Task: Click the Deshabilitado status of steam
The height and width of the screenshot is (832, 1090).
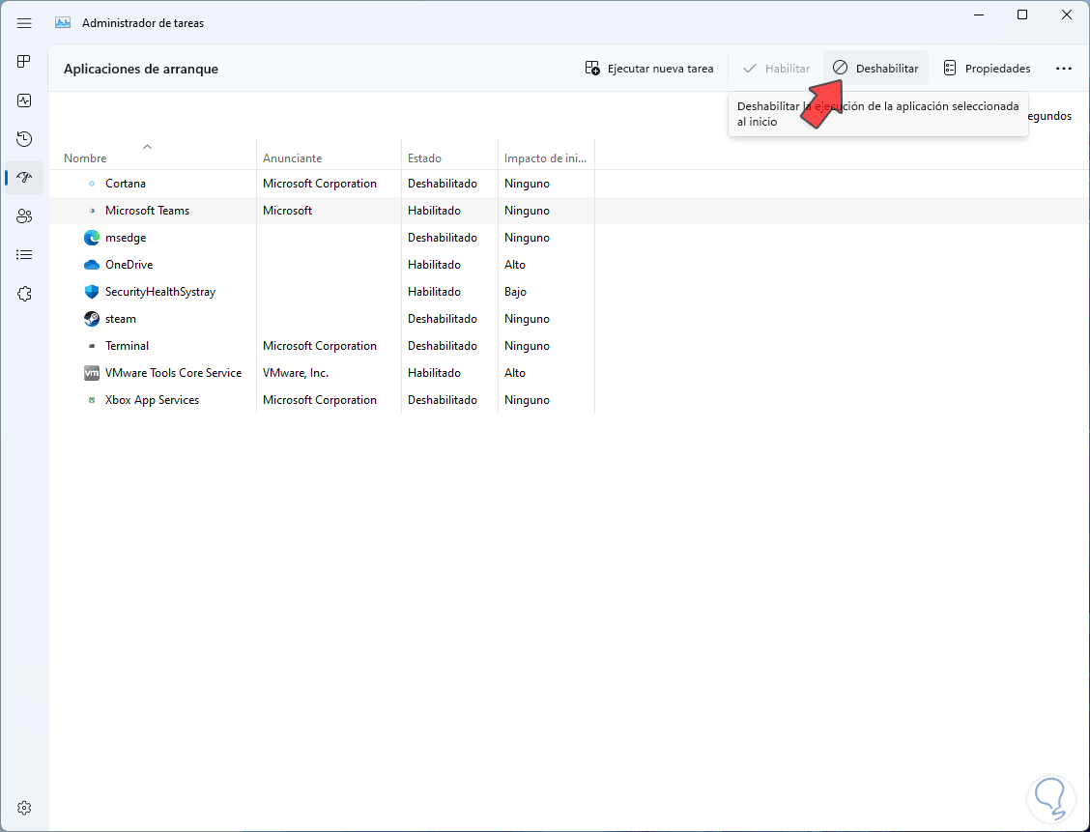Action: click(x=443, y=319)
